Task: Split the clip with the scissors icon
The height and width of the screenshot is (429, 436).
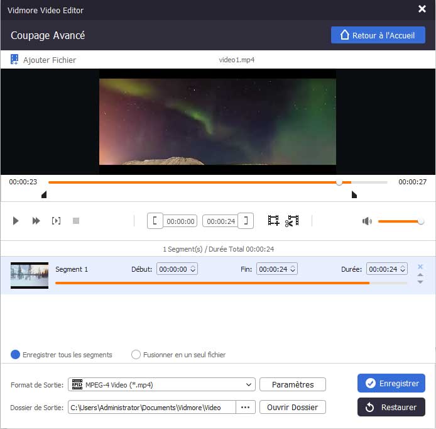Action: [292, 221]
